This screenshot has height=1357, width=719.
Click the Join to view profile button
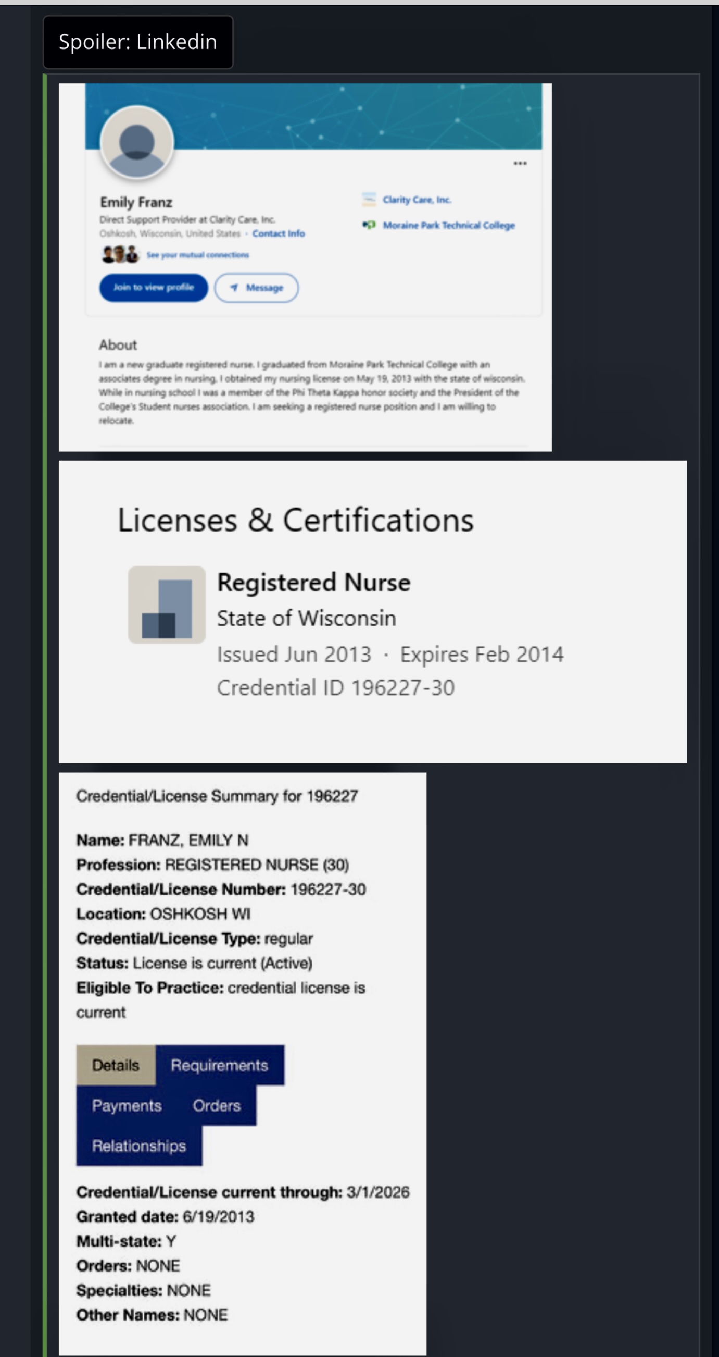tap(154, 288)
